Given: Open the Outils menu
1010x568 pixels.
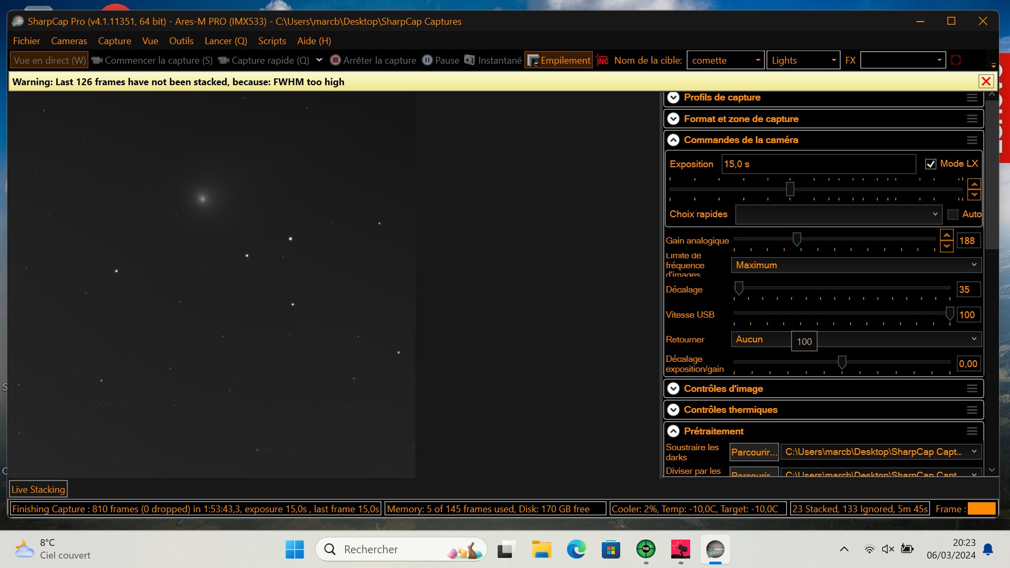Looking at the screenshot, I should (181, 40).
